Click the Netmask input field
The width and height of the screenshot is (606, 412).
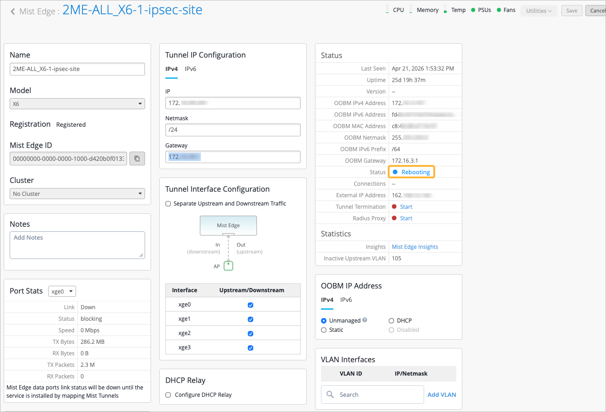point(233,130)
